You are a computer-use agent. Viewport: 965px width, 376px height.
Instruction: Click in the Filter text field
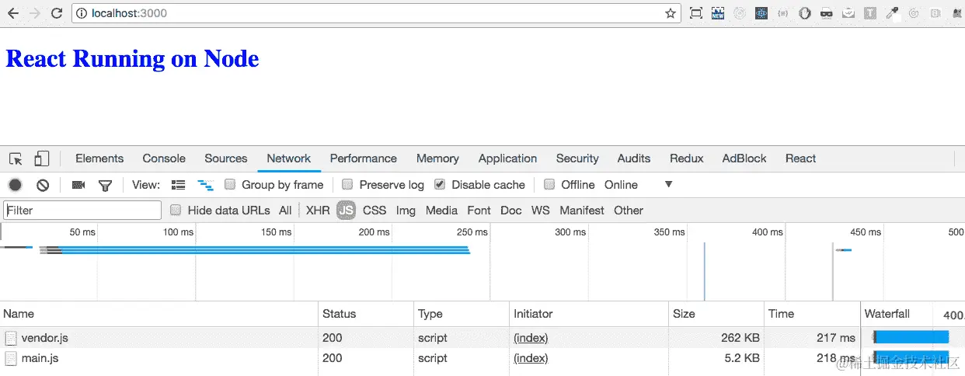pos(82,211)
